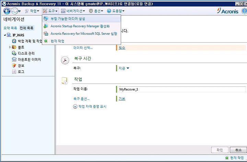Click the IP_WAS computer icon
The height and width of the screenshot is (162, 247).
(x=9, y=35)
